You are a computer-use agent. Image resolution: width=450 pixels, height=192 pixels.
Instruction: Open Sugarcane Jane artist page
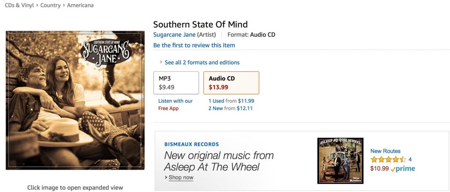[x=174, y=35]
